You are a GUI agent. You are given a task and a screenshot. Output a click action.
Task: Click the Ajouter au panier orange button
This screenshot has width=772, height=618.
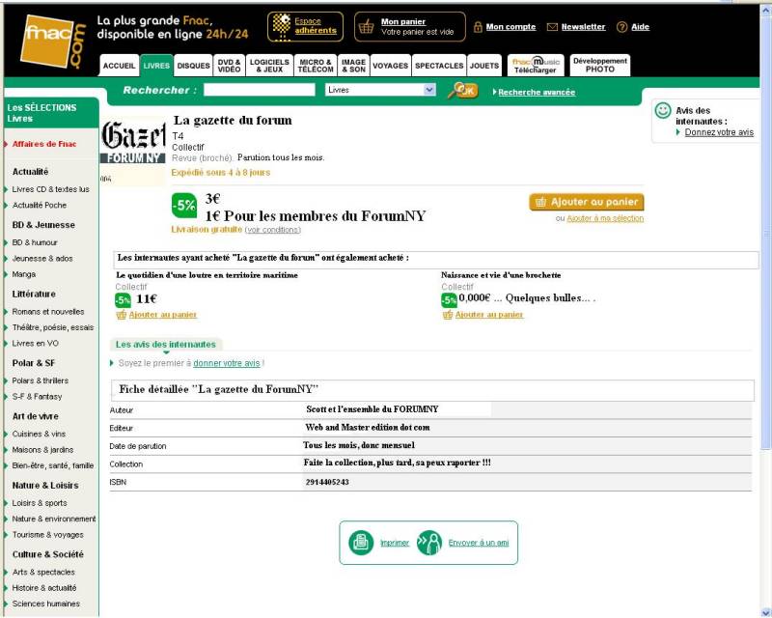point(587,202)
